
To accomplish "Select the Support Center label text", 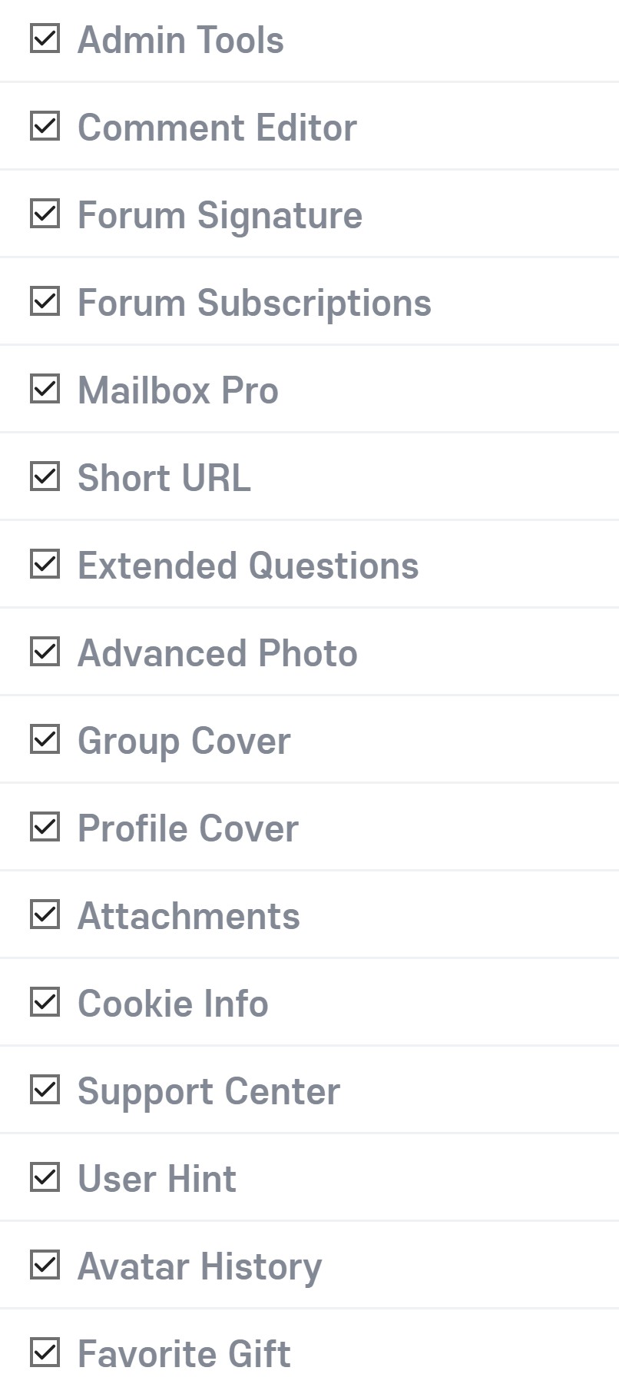I will coord(208,1091).
